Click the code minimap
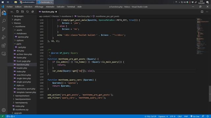This screenshot has height=118, width=211. pos(202,36)
